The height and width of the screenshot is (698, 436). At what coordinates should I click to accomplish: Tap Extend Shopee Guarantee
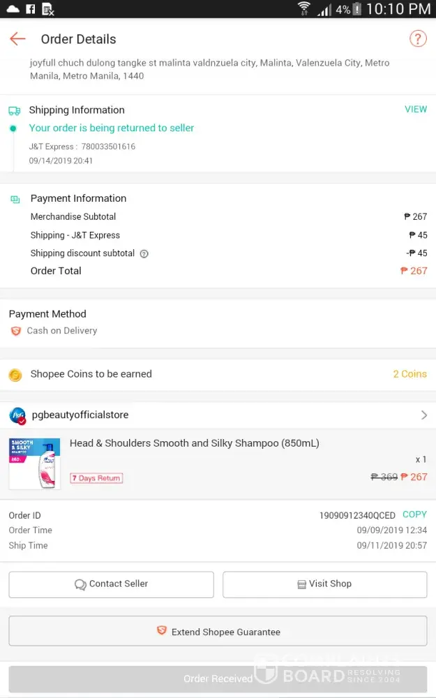218,631
